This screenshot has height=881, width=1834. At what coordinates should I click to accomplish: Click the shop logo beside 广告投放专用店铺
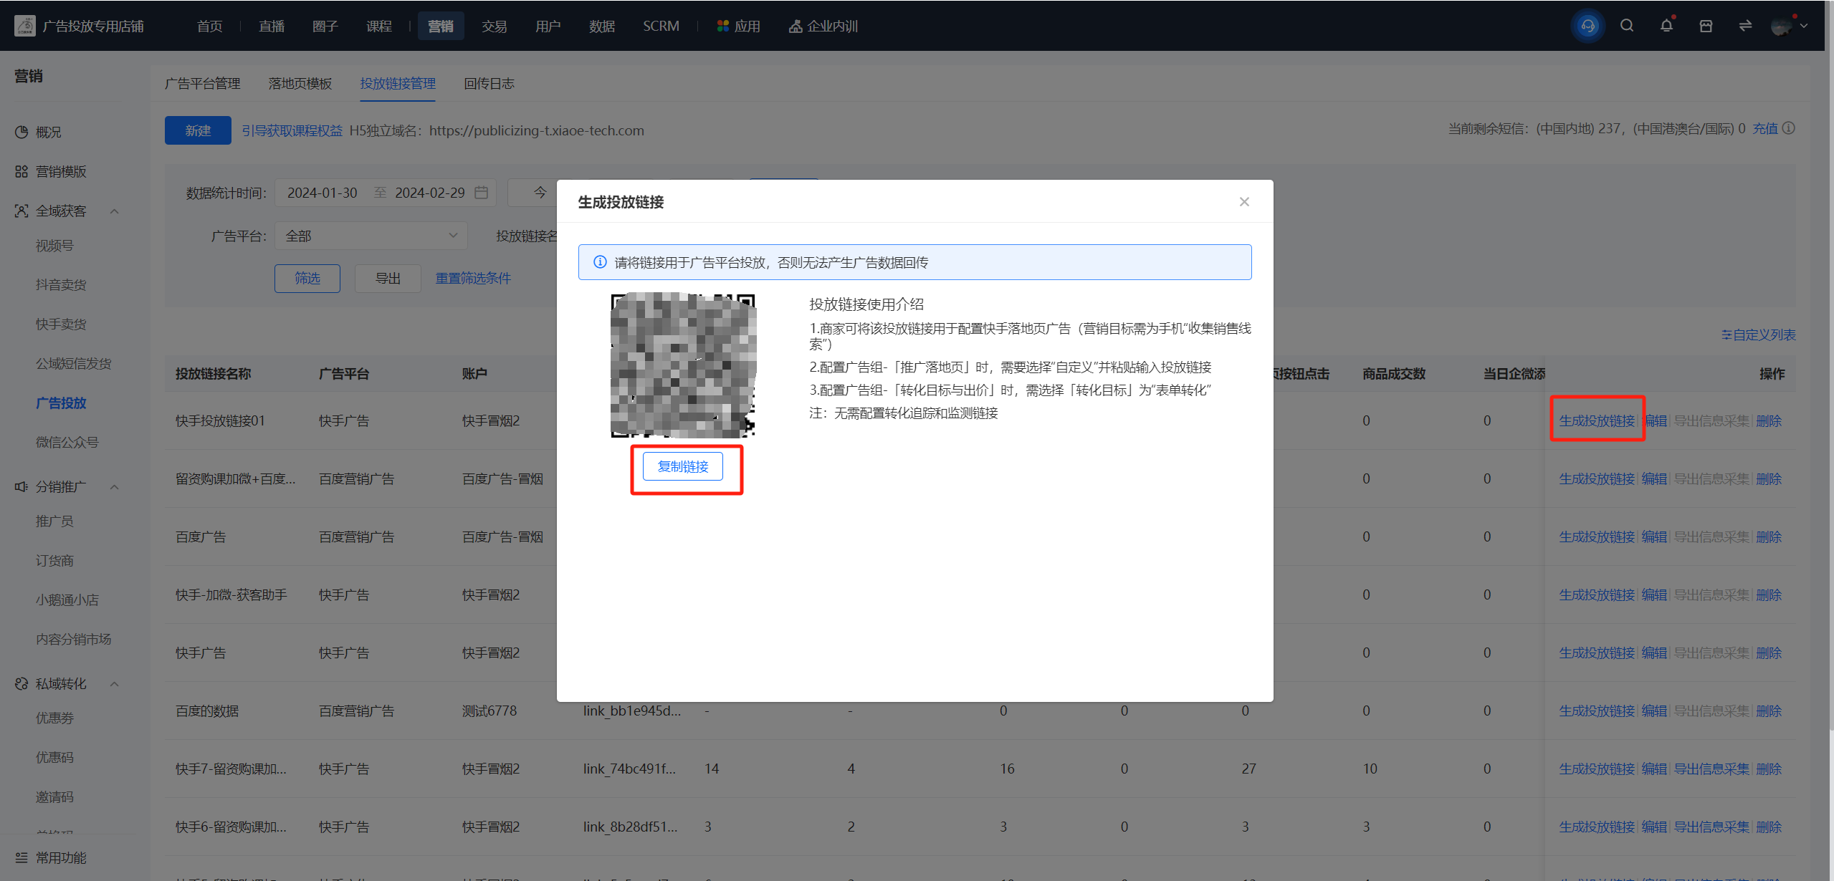25,26
